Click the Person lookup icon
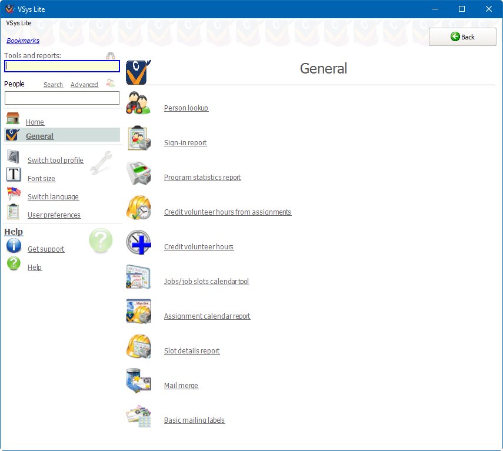 point(139,103)
